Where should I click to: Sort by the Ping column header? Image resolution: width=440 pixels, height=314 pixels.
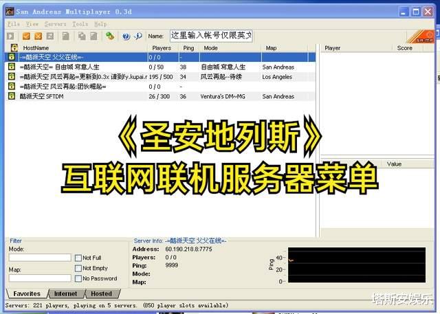(x=189, y=48)
